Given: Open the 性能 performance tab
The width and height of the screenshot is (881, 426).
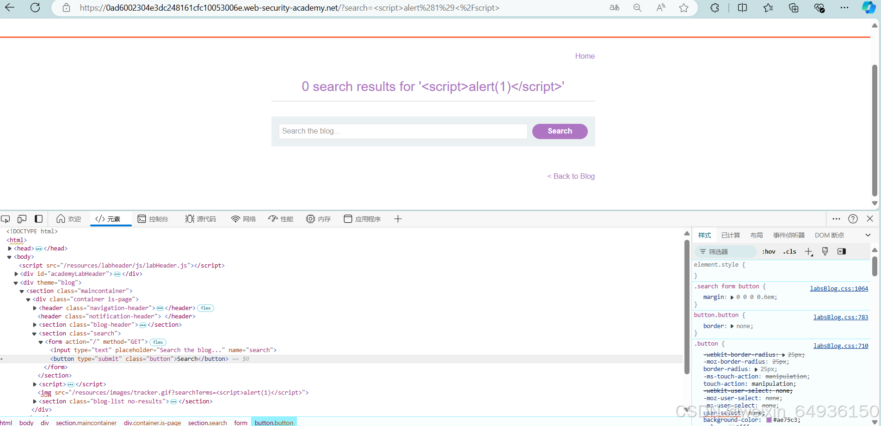Looking at the screenshot, I should click(281, 219).
